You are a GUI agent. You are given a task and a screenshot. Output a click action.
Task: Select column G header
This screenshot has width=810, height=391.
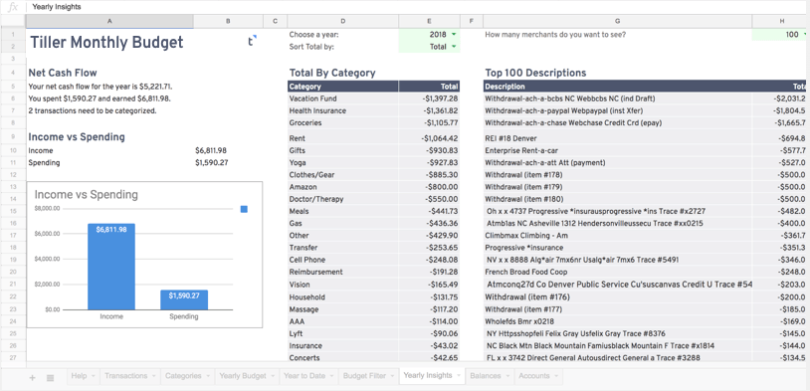[x=617, y=21]
